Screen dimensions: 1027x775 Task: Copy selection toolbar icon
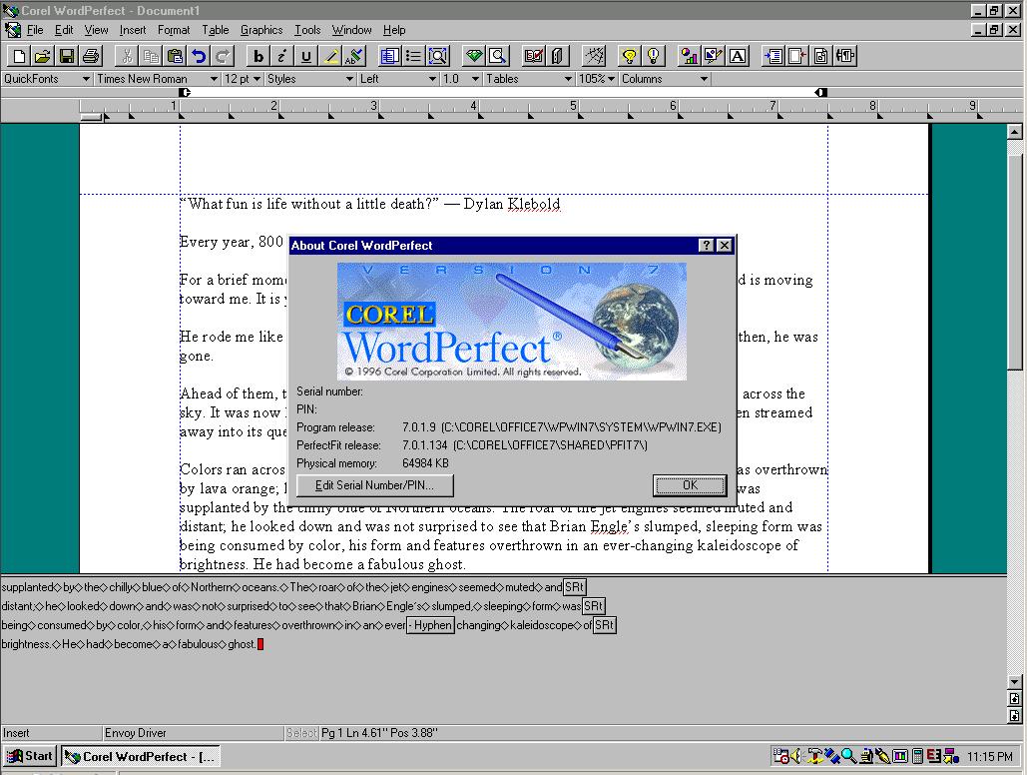point(151,56)
